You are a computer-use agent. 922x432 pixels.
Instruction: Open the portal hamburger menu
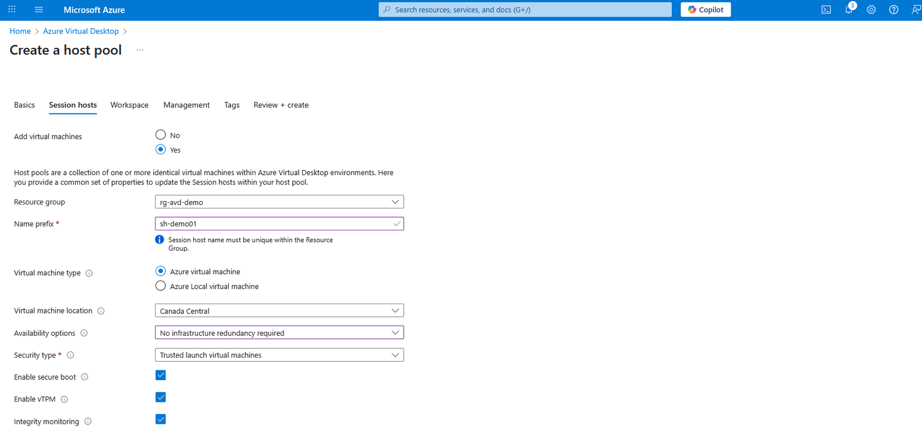39,10
